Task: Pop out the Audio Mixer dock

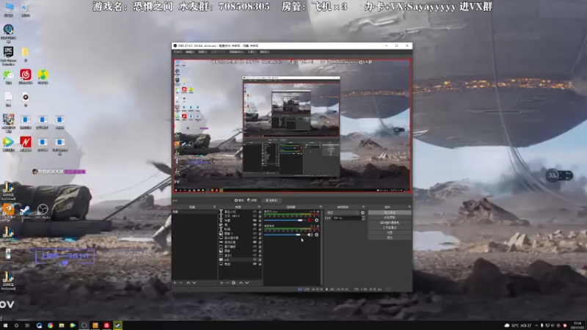Action: click(x=321, y=207)
